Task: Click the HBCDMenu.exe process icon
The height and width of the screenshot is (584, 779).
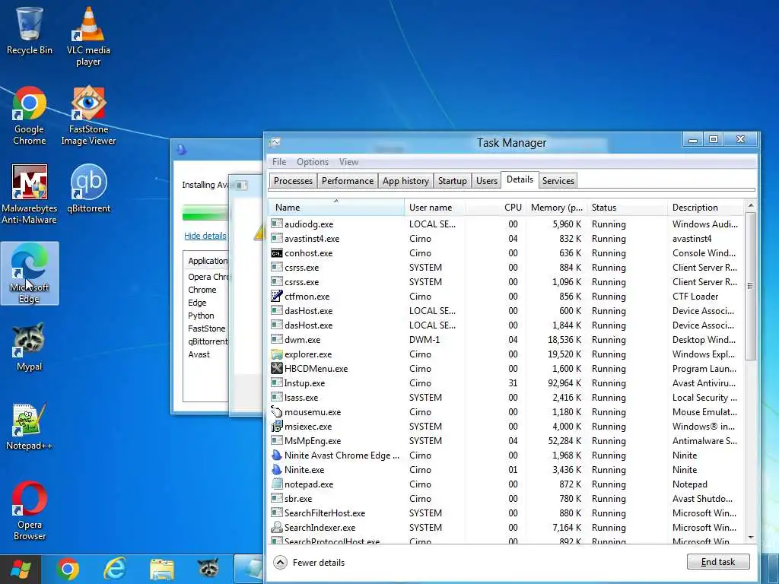Action: [277, 369]
